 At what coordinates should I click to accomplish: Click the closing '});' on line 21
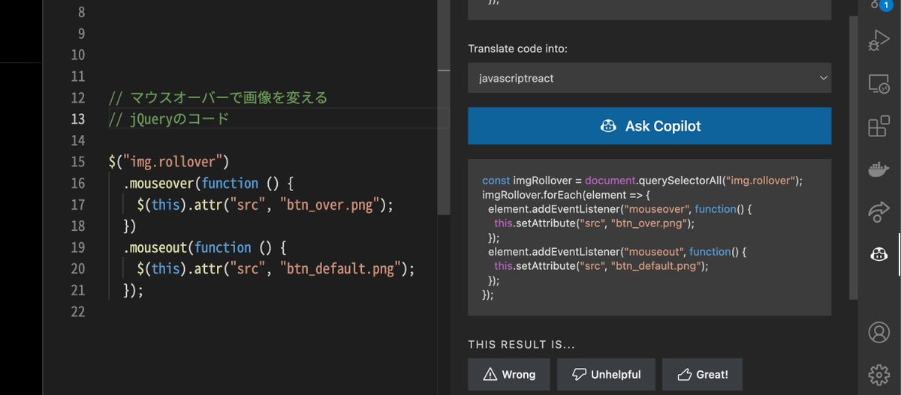point(133,290)
